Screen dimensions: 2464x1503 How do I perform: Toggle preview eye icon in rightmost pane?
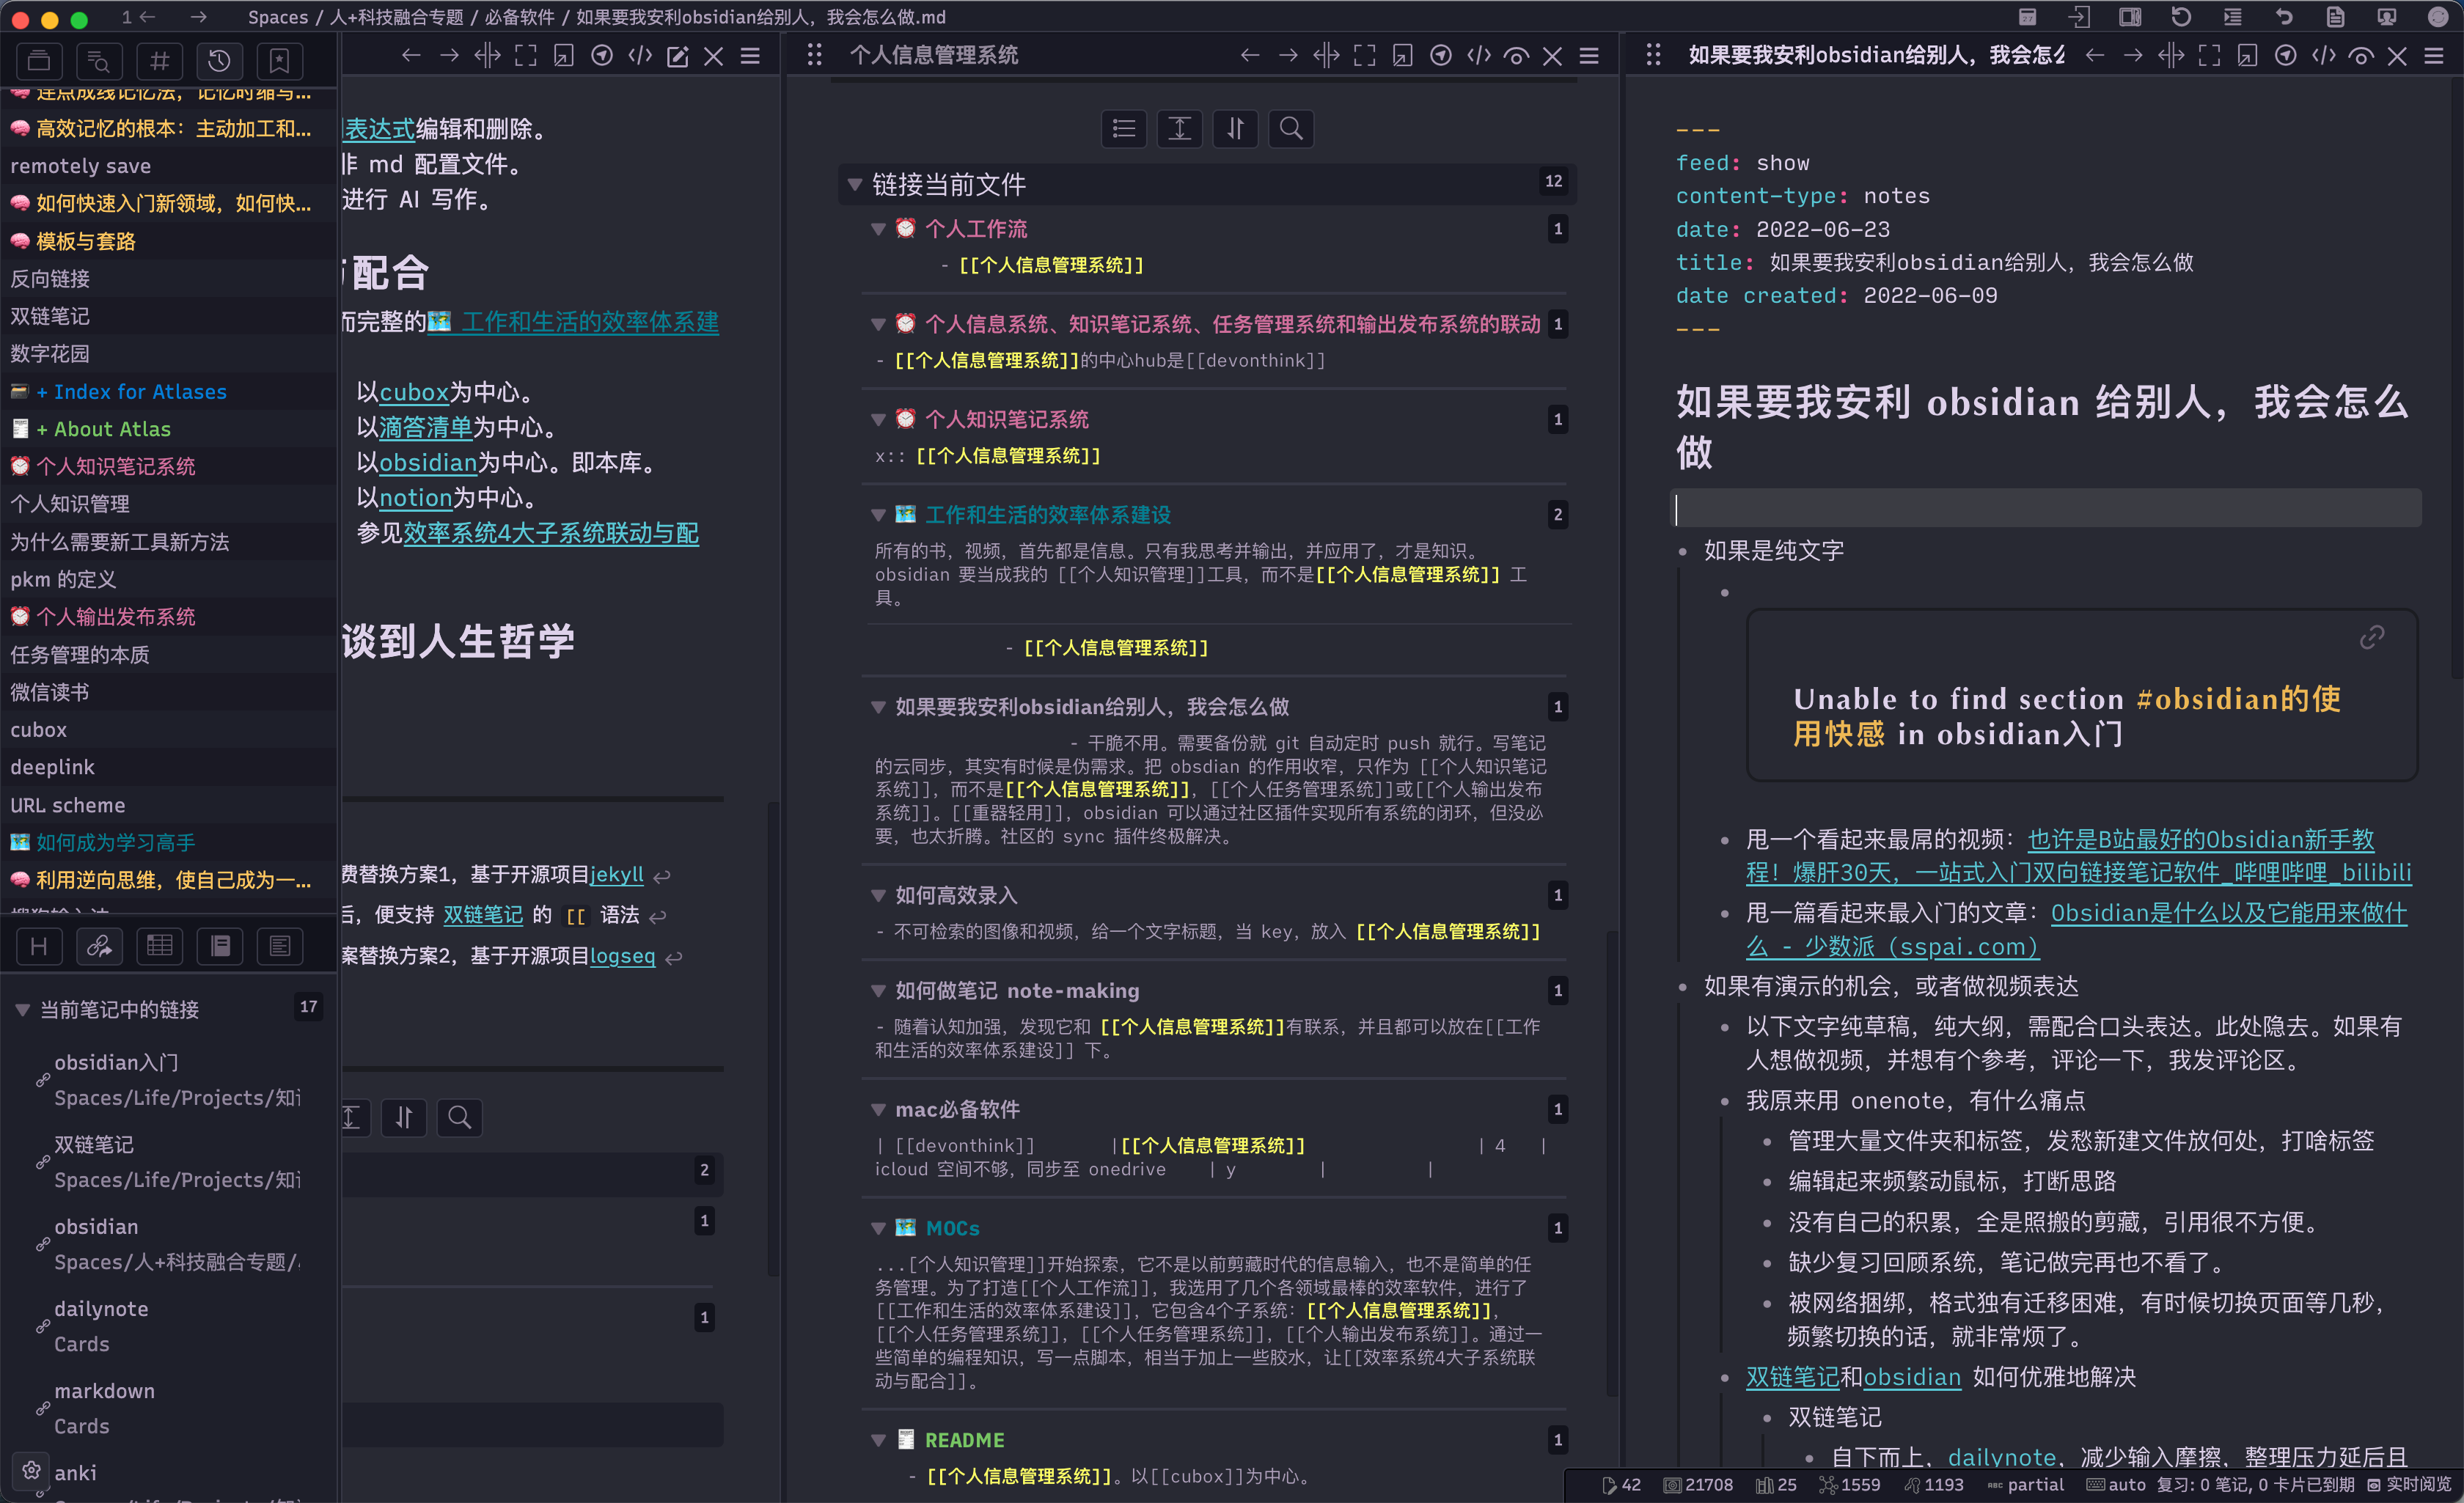[x=2361, y=56]
